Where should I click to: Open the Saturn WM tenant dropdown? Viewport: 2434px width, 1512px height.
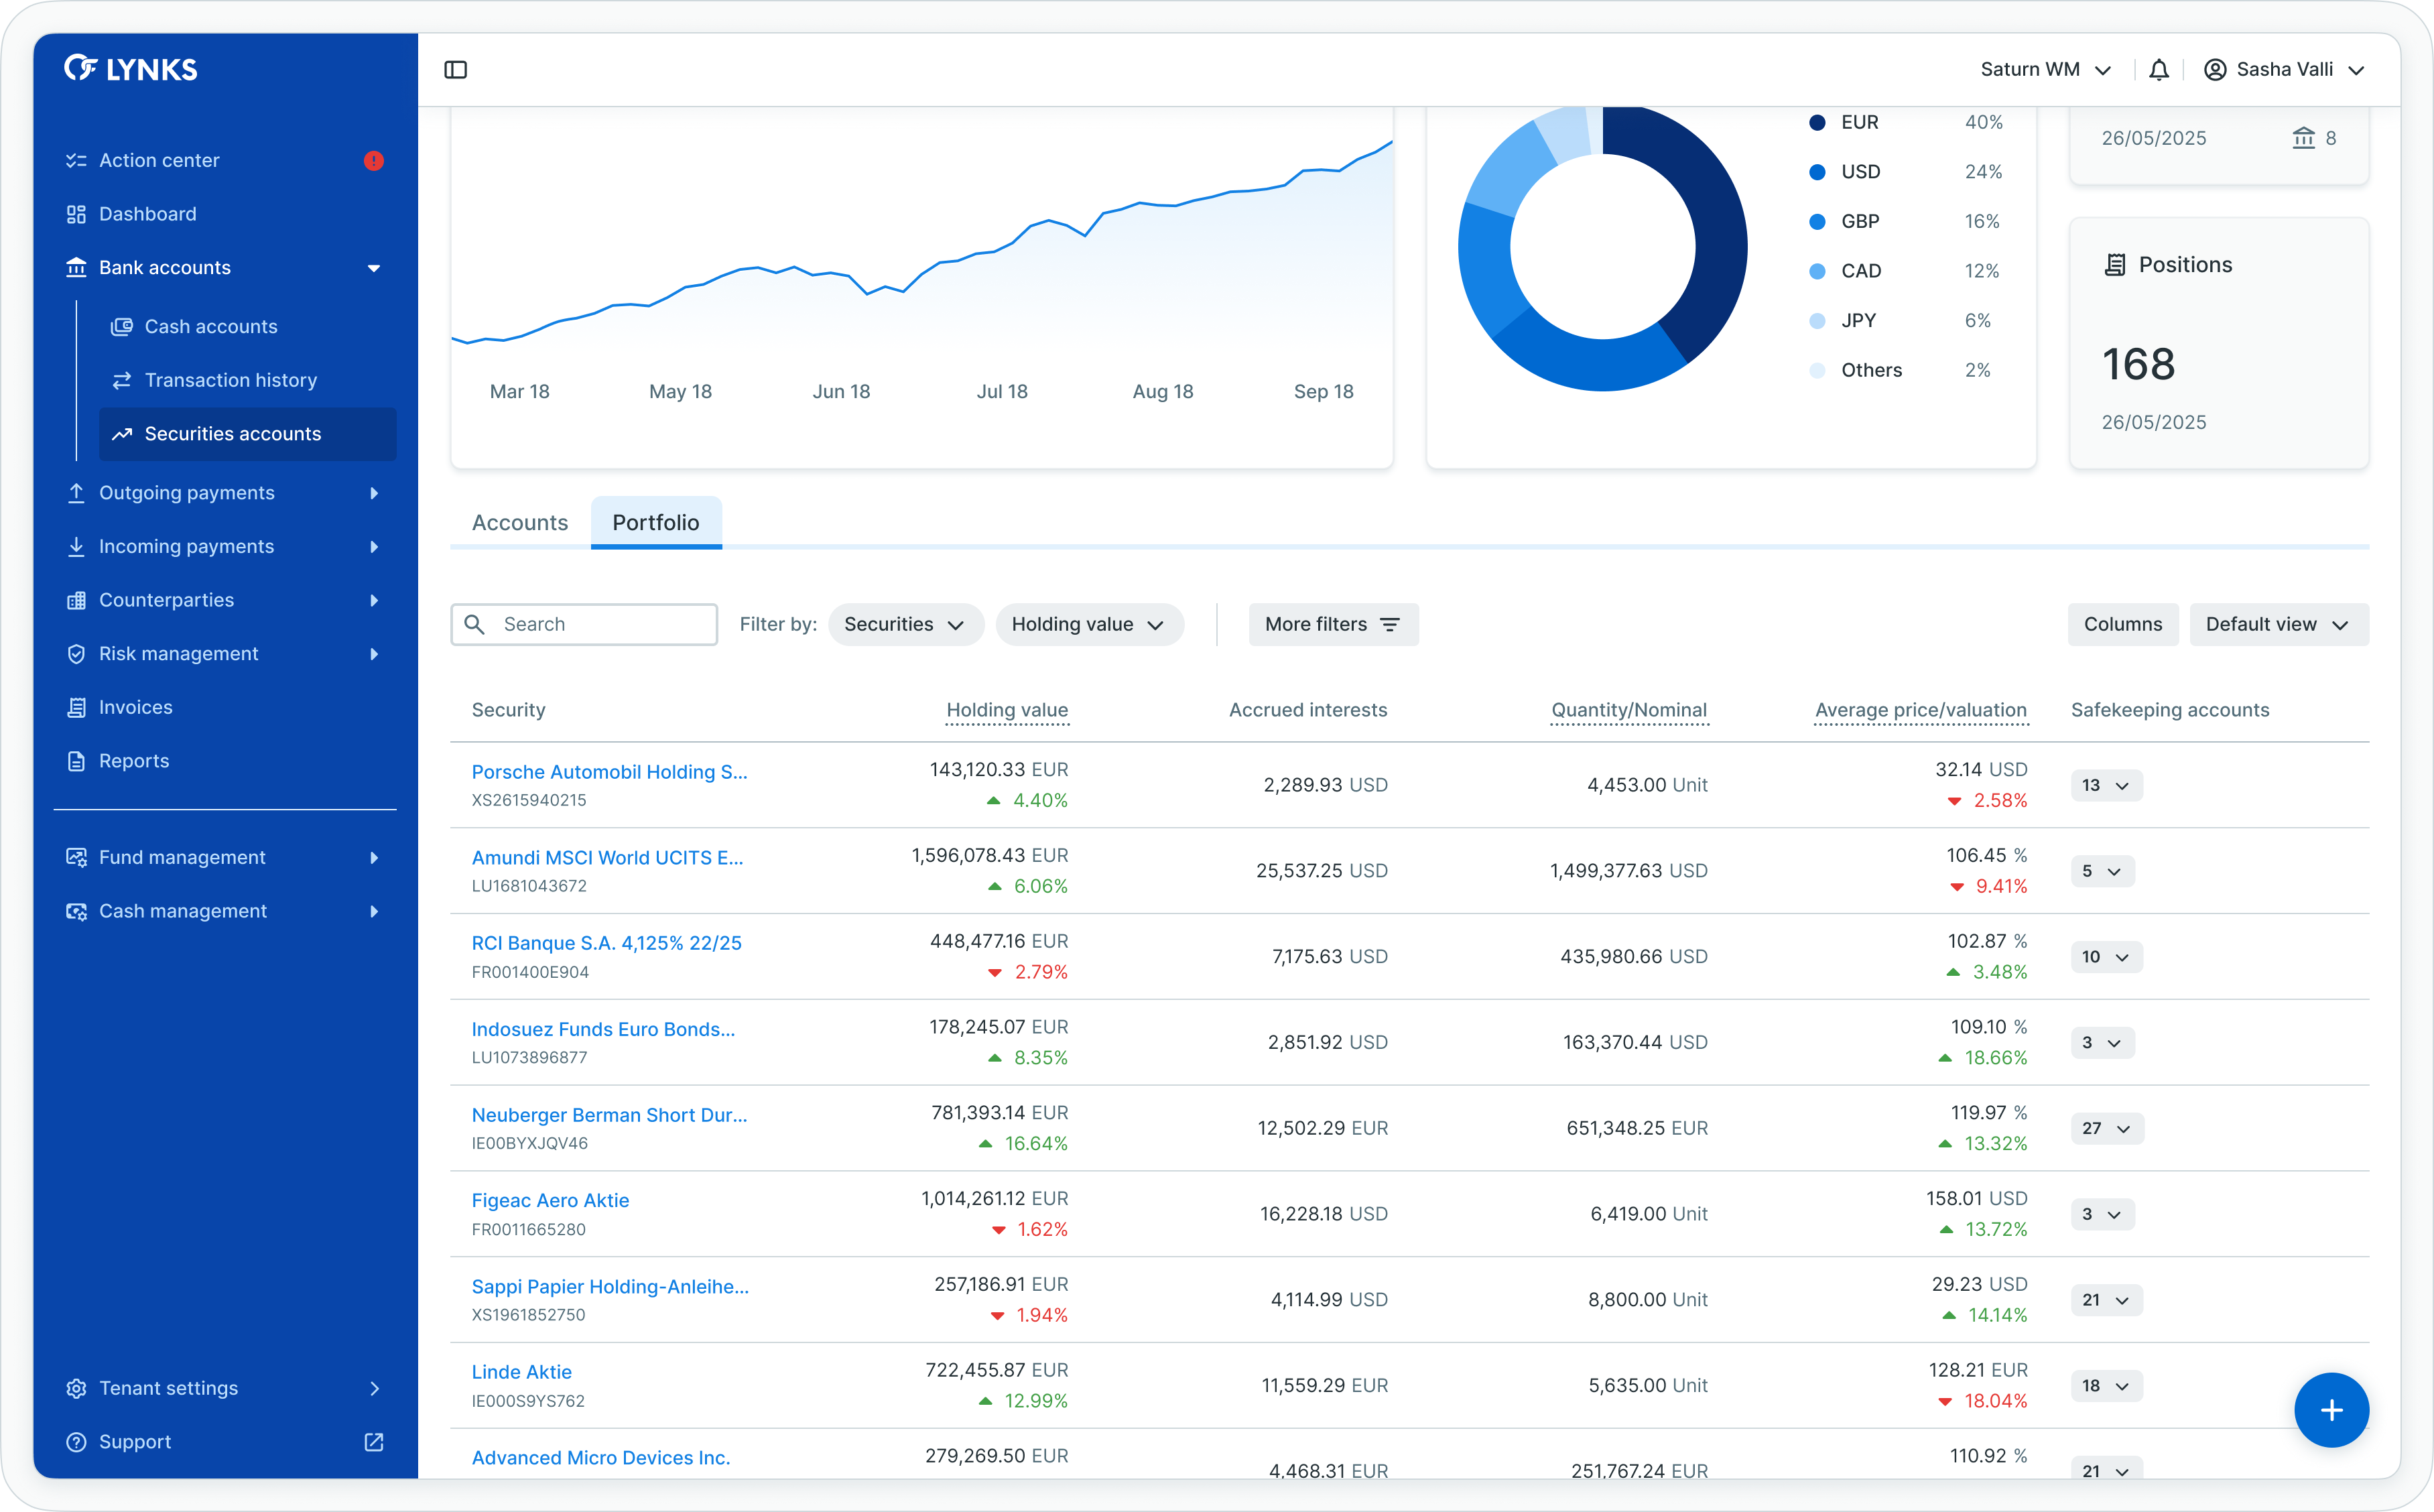pos(2045,70)
